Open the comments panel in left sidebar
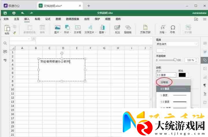Viewport: 208px width, 137px height. (5, 52)
